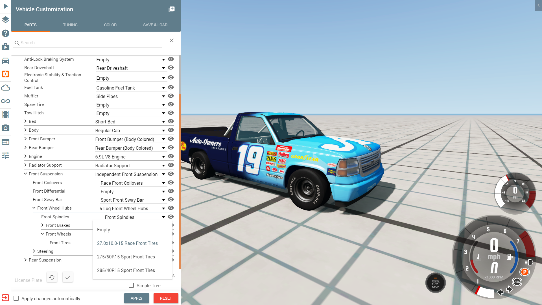Click the play arrow sidebar icon
The image size is (542, 305).
point(5,6)
